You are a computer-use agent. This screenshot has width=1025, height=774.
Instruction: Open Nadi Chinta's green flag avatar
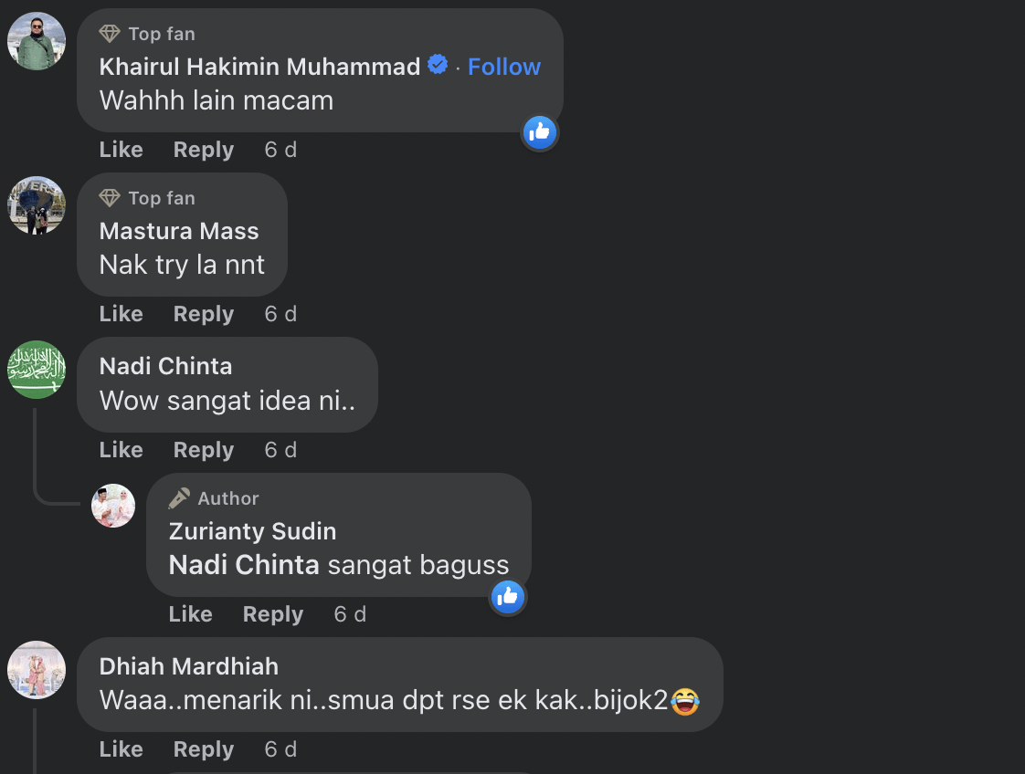pos(37,370)
